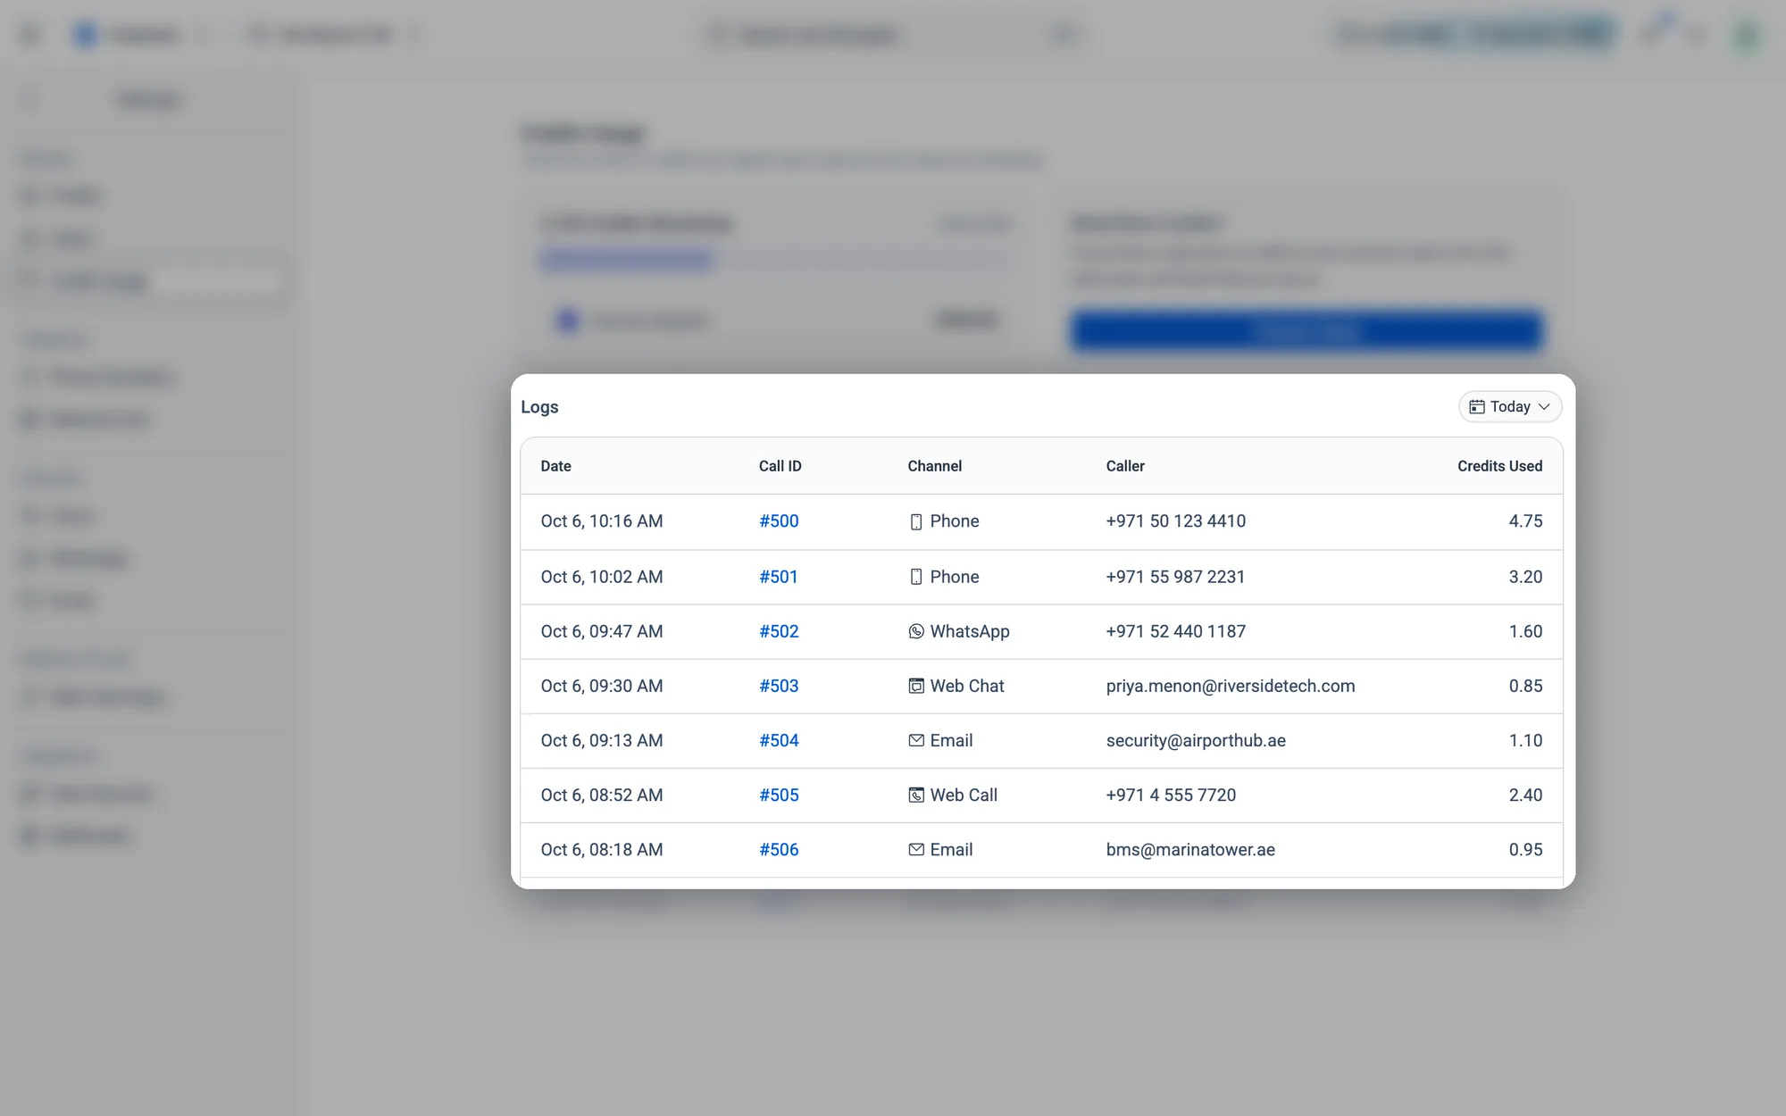Click the phone icon in row #500
The height and width of the screenshot is (1116, 1786).
pyautogui.click(x=916, y=521)
